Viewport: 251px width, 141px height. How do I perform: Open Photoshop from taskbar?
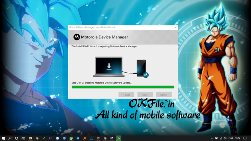[92, 138]
